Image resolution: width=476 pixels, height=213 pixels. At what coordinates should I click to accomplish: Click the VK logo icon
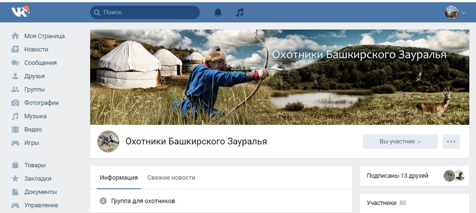[20, 12]
